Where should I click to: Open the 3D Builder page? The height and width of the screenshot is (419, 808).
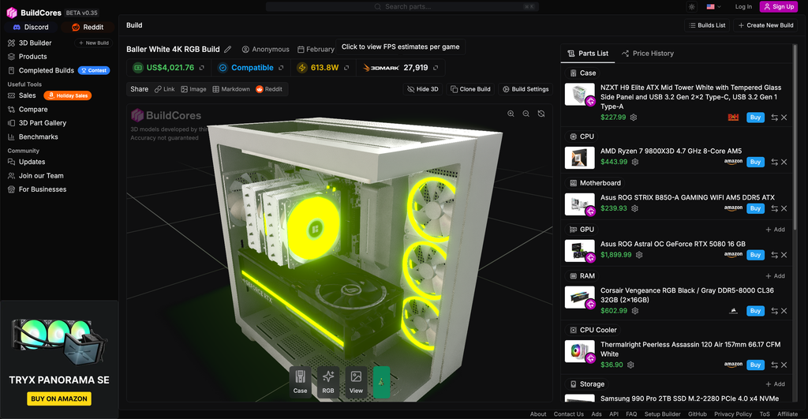[x=35, y=43]
